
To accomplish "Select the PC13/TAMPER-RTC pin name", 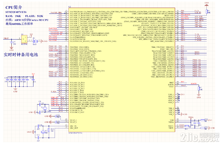I will pyautogui.click(x=78, y=108).
